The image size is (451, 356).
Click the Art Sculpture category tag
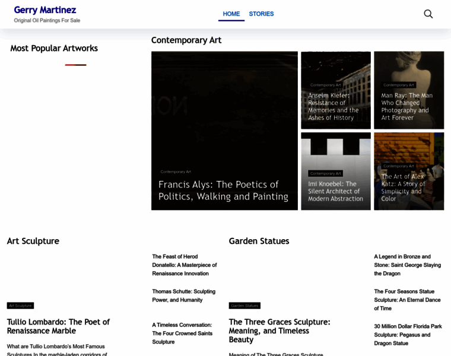tap(20, 306)
